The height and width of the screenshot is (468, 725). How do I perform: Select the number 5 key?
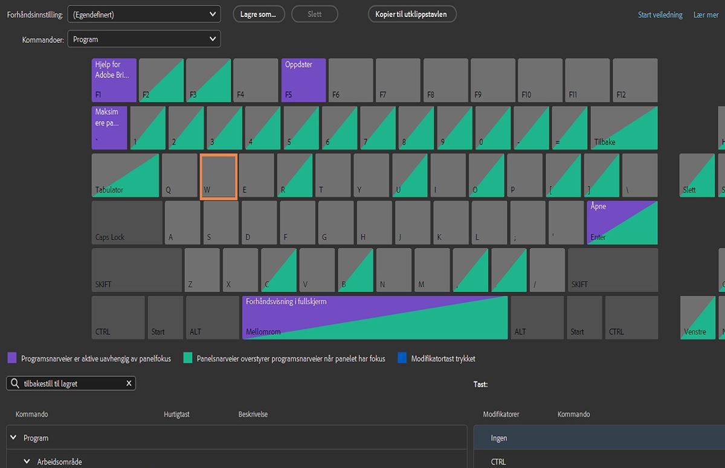(301, 128)
